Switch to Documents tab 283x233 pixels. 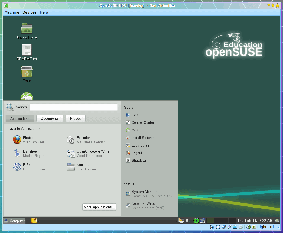click(x=50, y=118)
